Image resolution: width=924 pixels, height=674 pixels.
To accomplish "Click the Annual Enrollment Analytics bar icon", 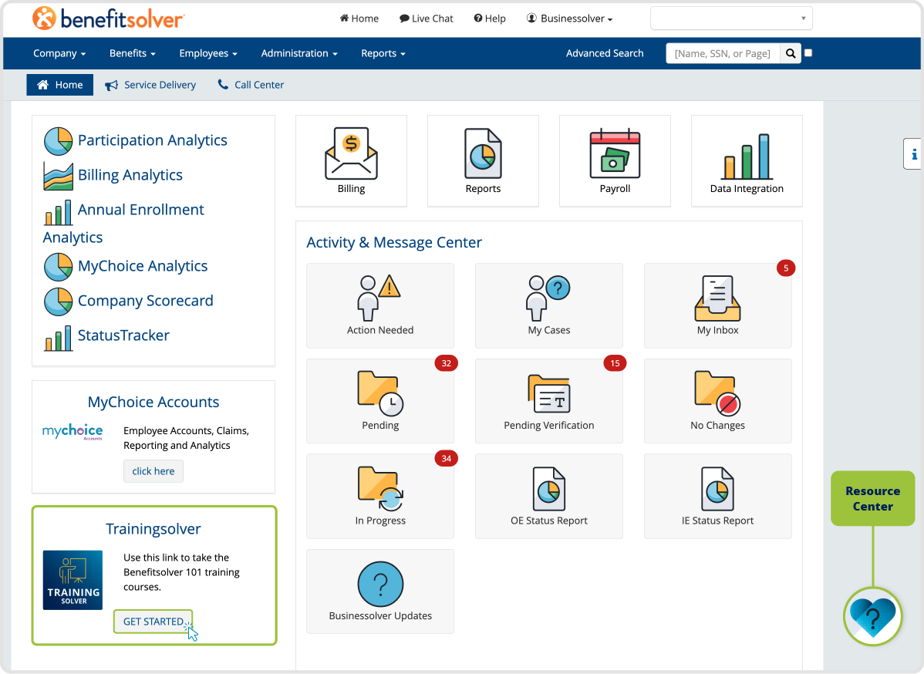I will click(59, 213).
